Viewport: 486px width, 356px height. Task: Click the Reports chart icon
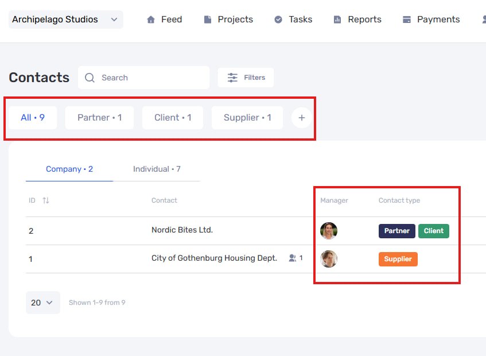coord(337,20)
